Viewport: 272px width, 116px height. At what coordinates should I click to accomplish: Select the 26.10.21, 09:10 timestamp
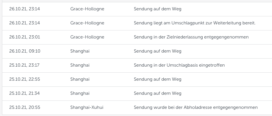pos(24,51)
